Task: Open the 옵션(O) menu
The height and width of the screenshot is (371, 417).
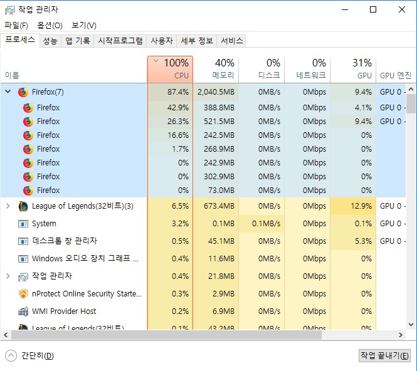Action: click(50, 25)
